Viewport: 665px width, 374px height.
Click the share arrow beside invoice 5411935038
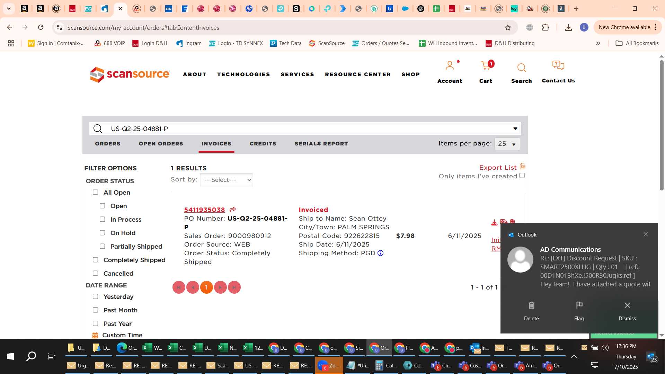pyautogui.click(x=233, y=210)
